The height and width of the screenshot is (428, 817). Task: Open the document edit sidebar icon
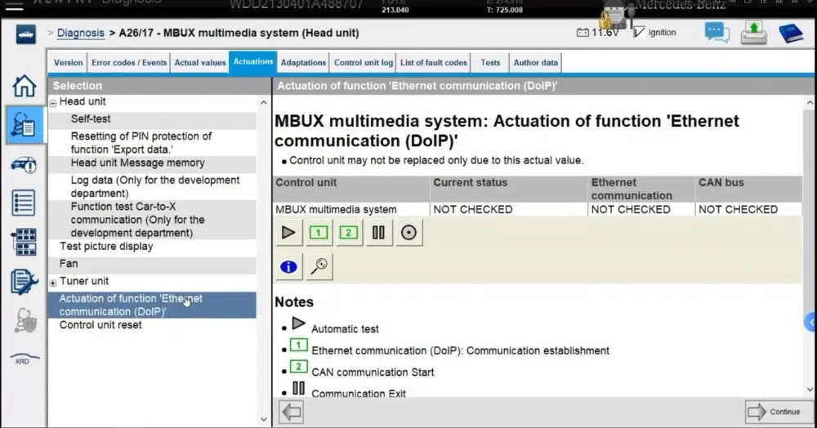pyautogui.click(x=24, y=282)
